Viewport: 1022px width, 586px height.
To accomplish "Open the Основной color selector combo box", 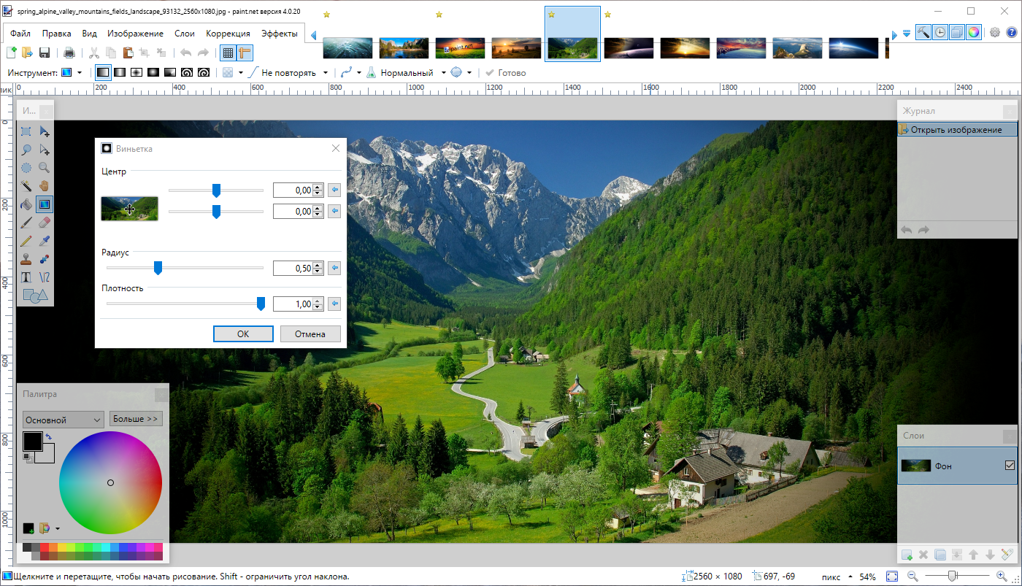I will (x=64, y=420).
